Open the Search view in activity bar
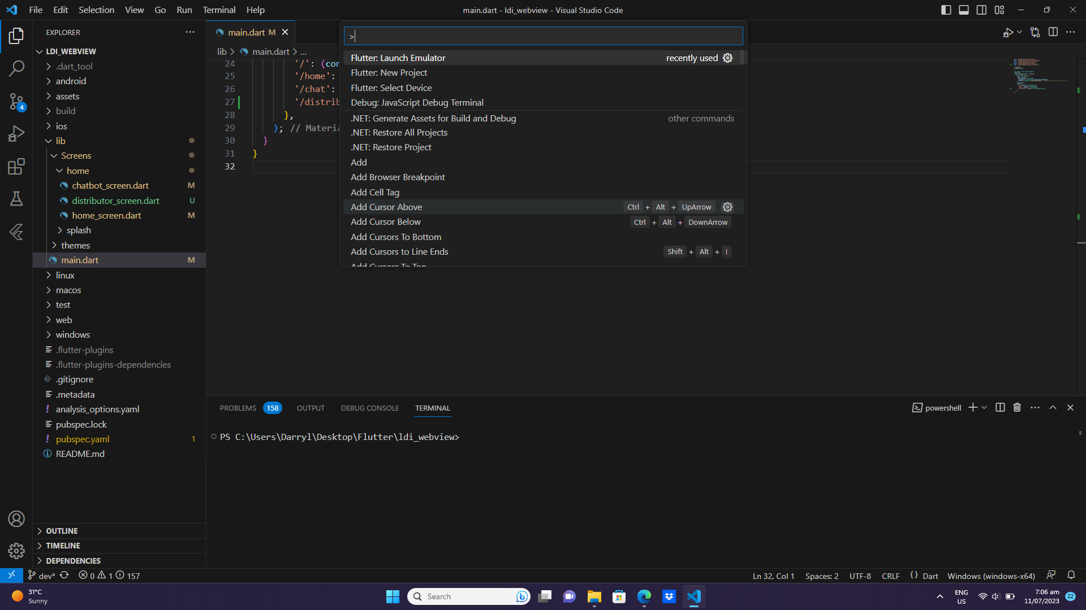Viewport: 1086px width, 610px height. point(16,69)
